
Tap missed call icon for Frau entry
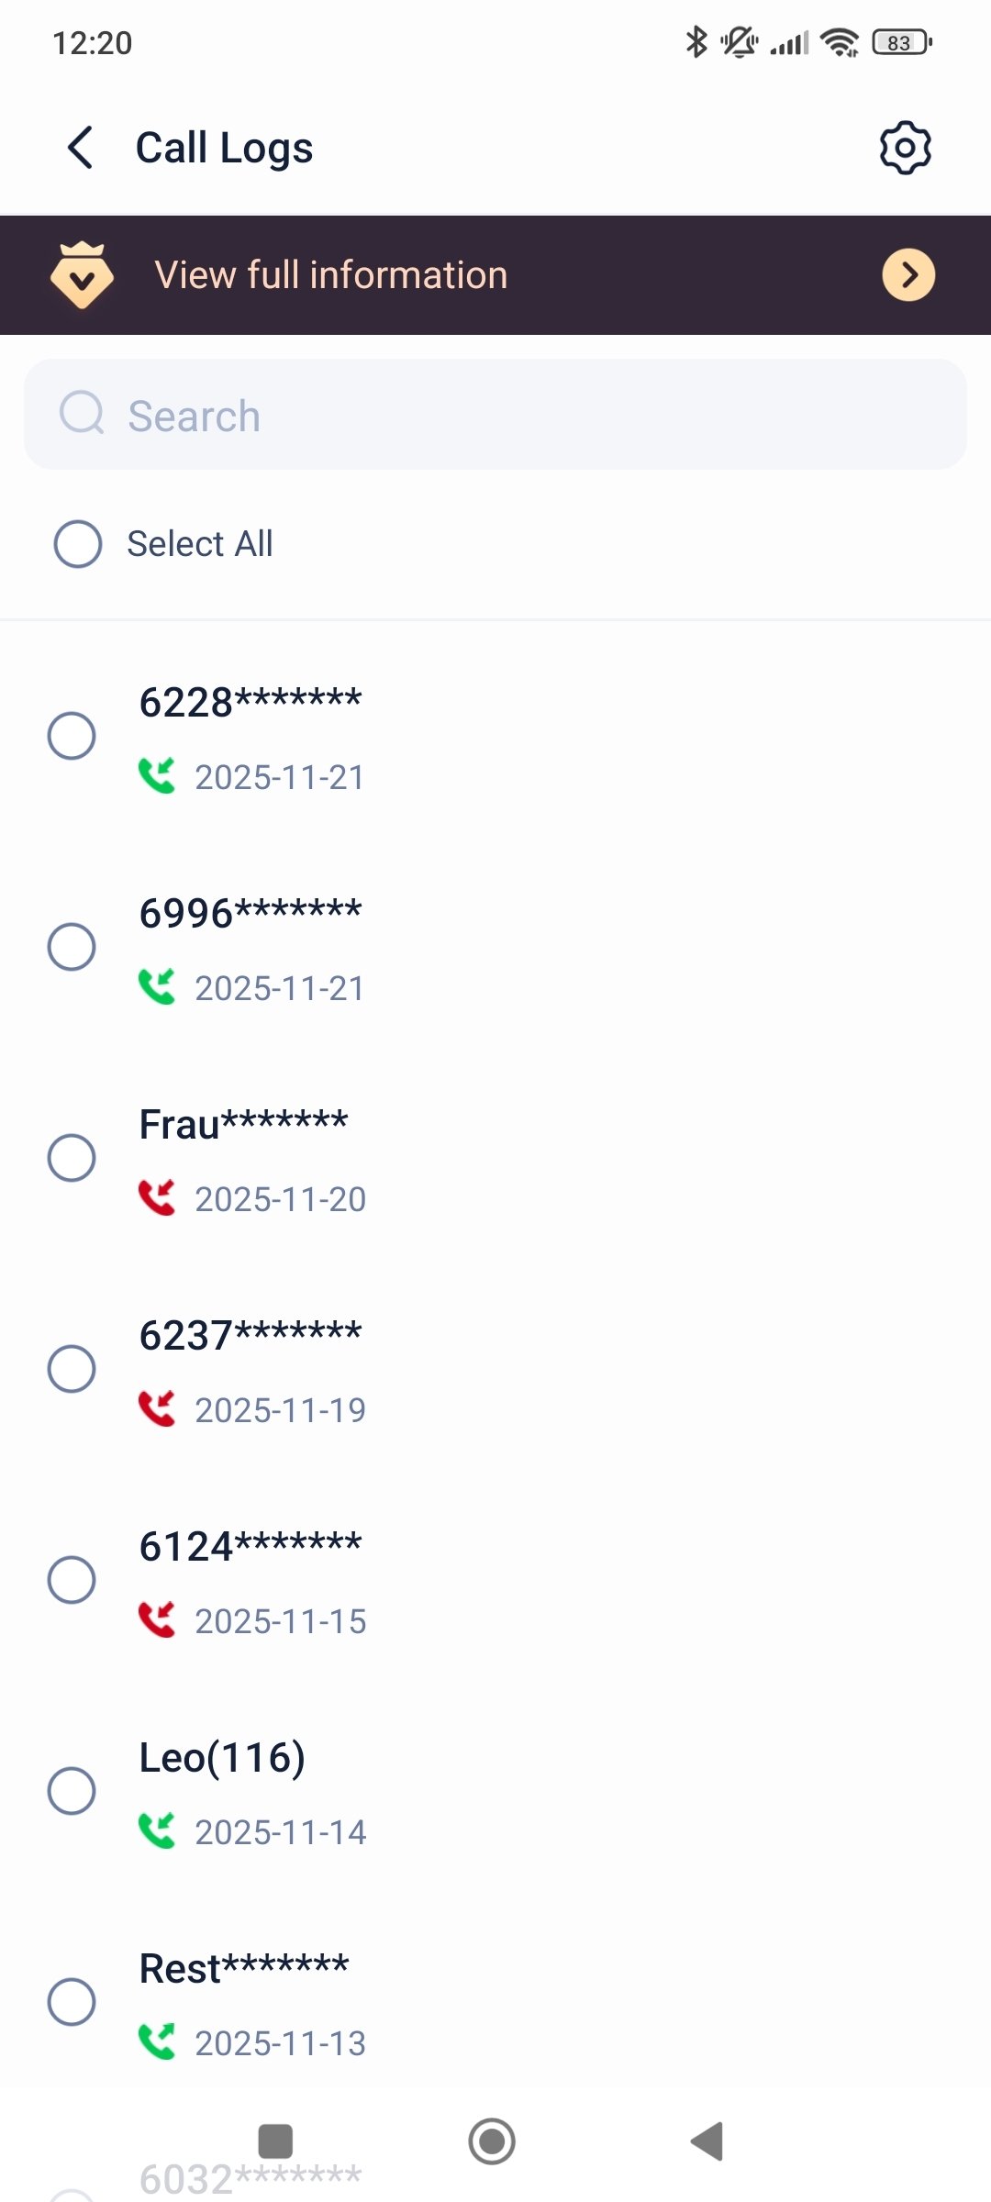157,1198
